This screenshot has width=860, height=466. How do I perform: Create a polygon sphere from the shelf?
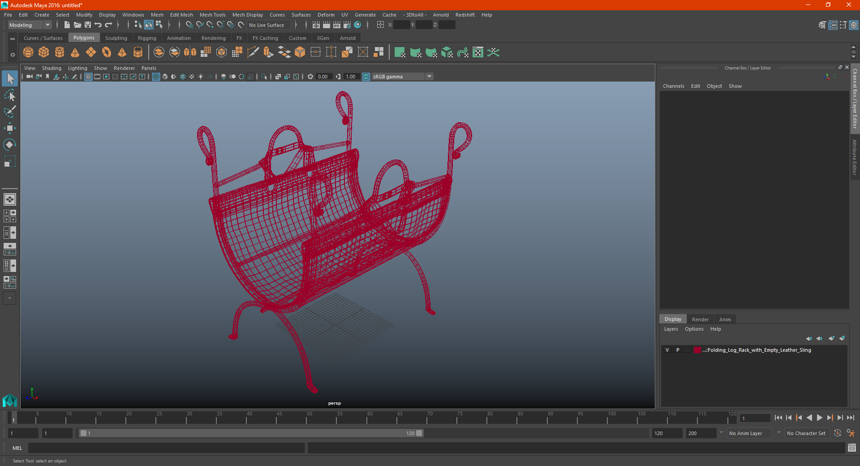(x=28, y=52)
